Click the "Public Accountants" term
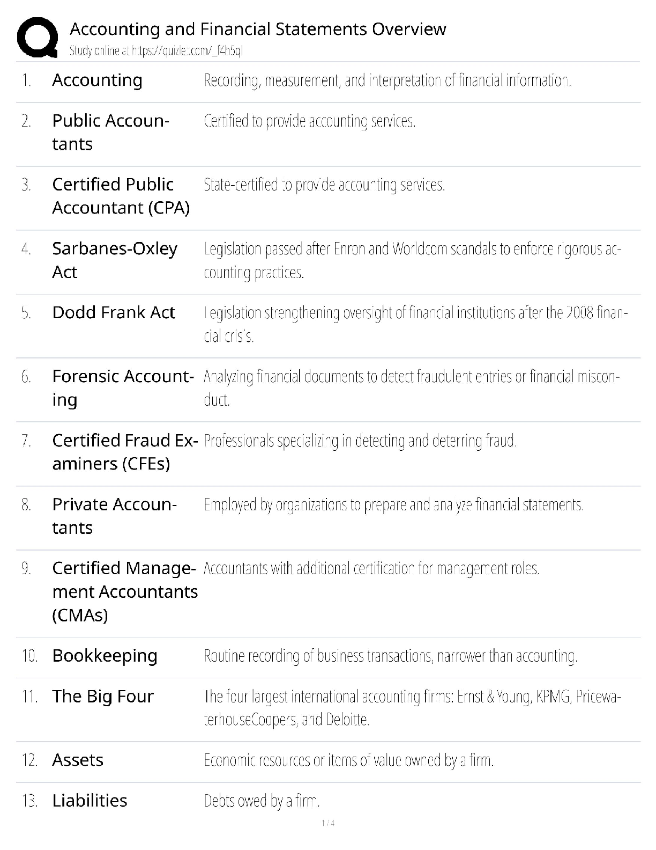The width and height of the screenshot is (656, 850). (x=110, y=133)
